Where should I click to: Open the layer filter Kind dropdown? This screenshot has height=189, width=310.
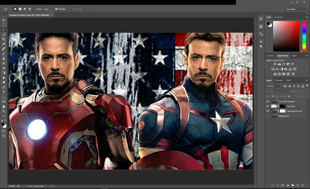pos(274,86)
